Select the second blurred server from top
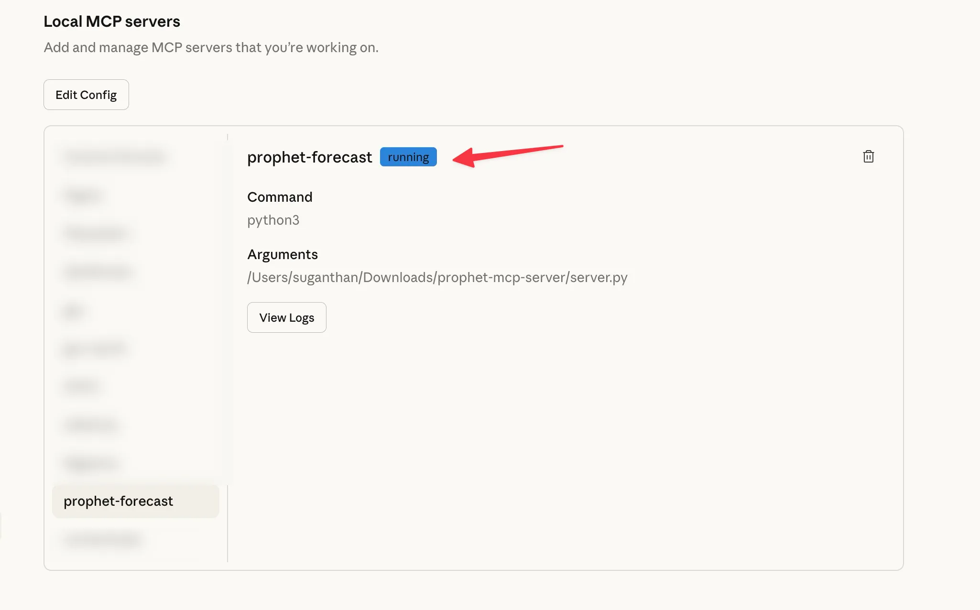 coord(84,195)
